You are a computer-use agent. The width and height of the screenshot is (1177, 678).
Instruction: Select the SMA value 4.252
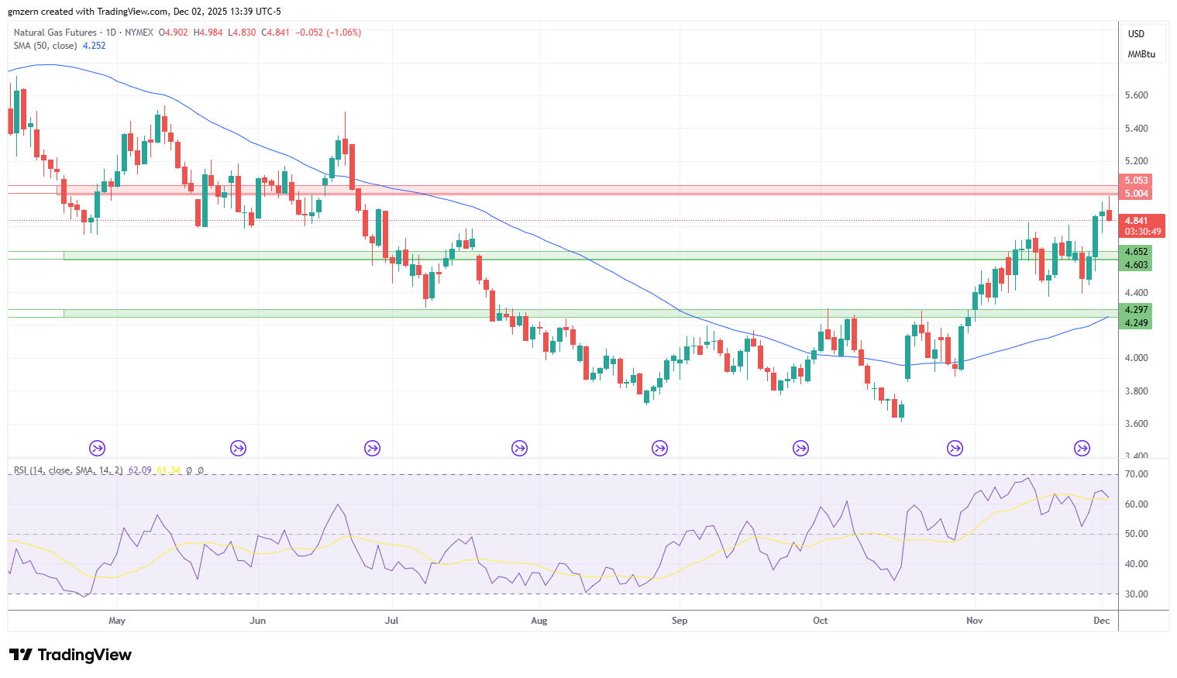click(95, 46)
